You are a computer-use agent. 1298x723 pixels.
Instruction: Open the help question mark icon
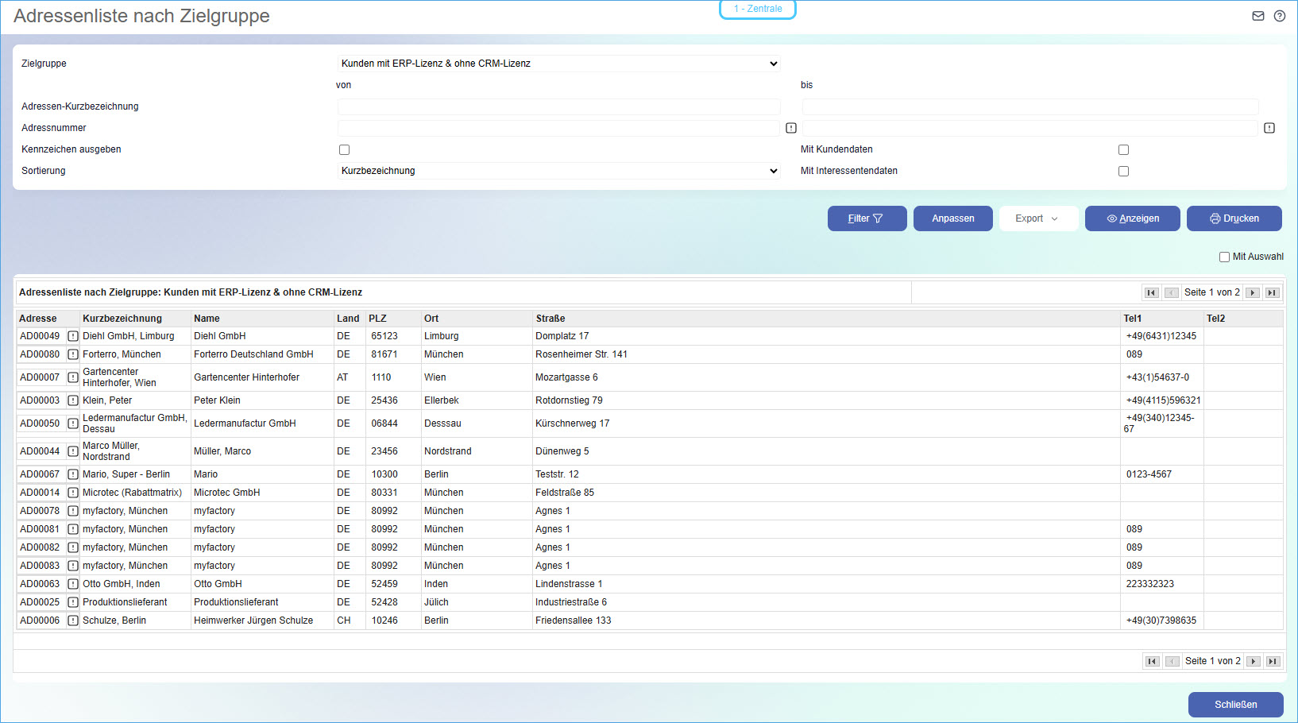[x=1280, y=16]
